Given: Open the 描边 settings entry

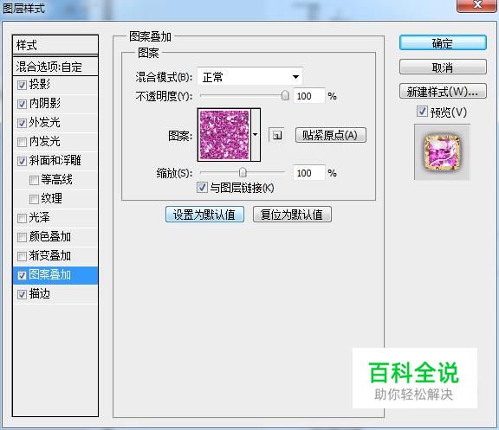Looking at the screenshot, I should point(40,293).
